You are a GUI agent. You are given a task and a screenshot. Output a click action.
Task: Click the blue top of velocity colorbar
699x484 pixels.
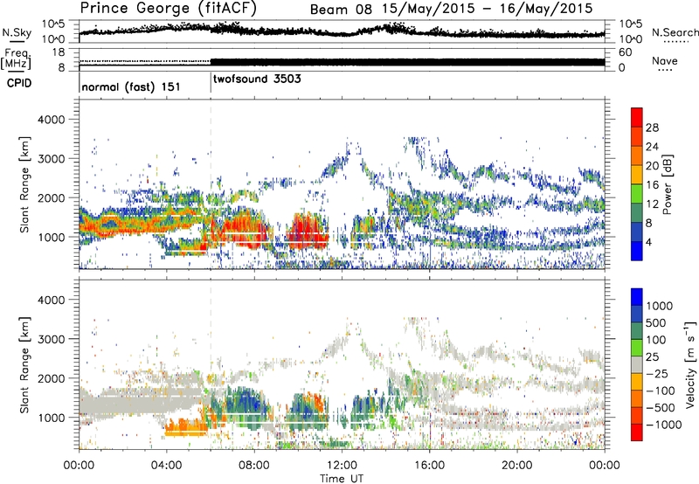tap(637, 297)
